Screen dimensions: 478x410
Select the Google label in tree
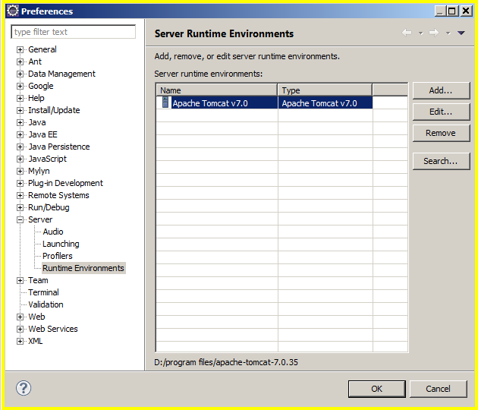(40, 86)
